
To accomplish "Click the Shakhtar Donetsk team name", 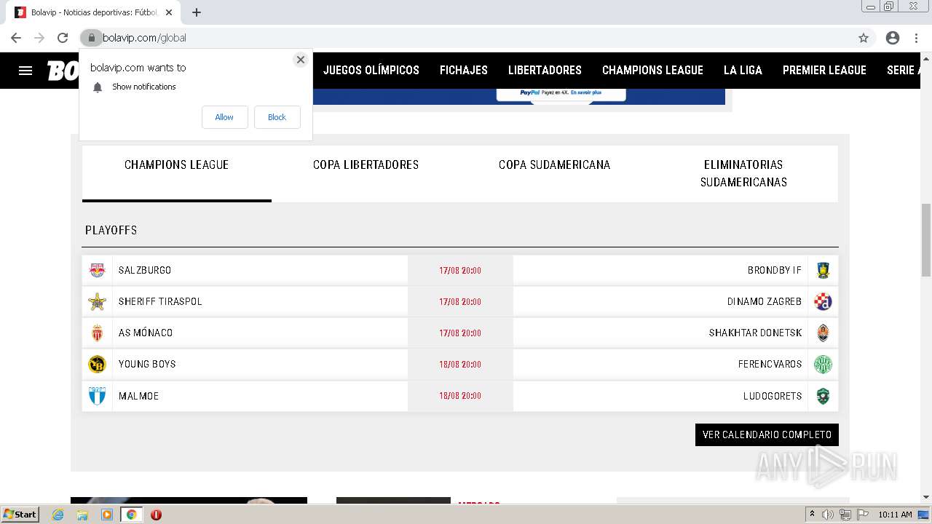I will (x=756, y=333).
